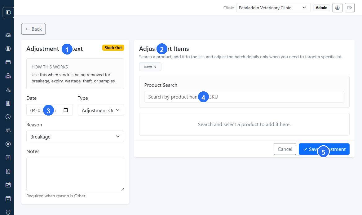Open the user profile icon in header

(337, 8)
